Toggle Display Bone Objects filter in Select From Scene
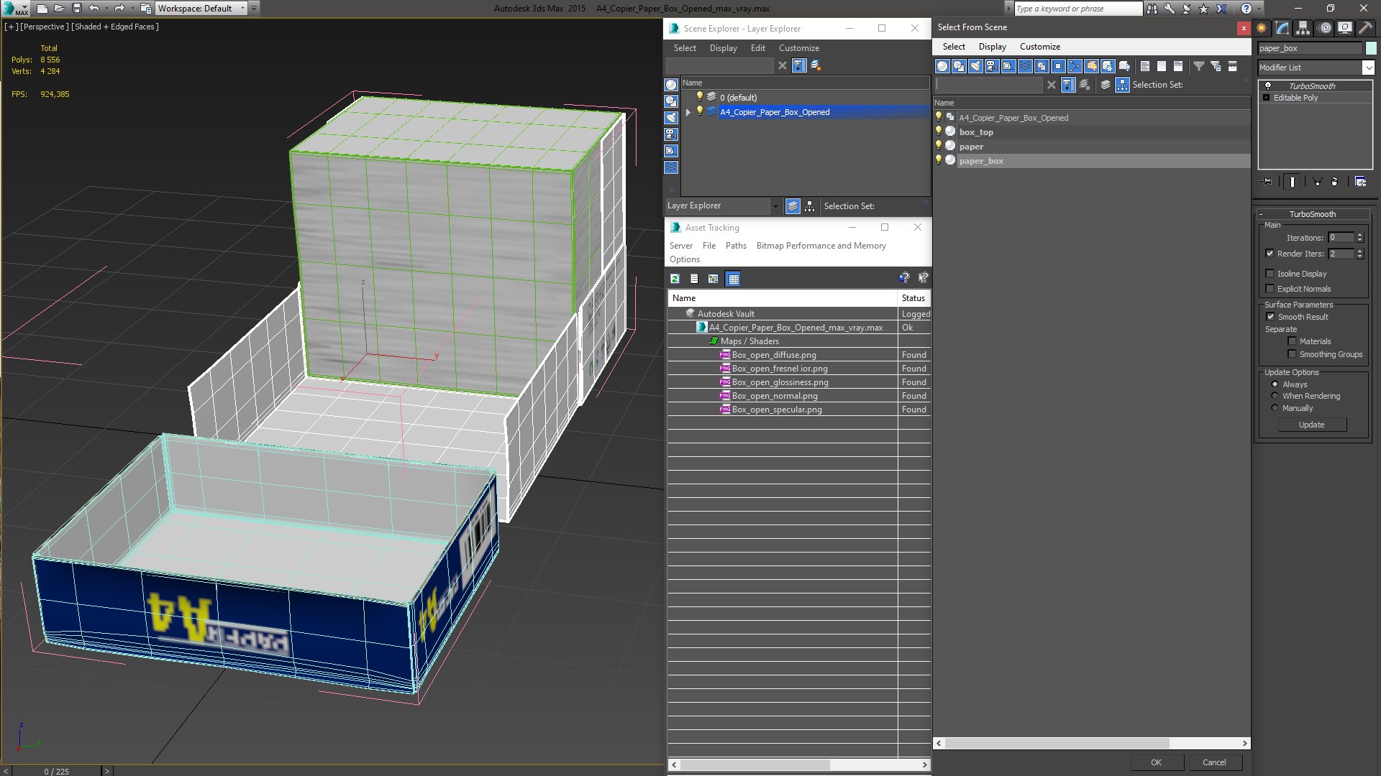 (1075, 66)
